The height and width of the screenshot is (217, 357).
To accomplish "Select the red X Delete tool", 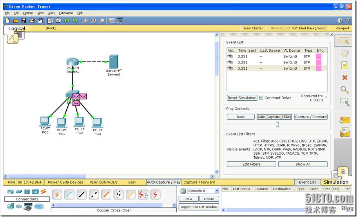I will pyautogui.click(x=345, y=78).
